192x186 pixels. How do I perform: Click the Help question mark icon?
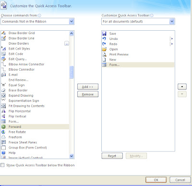pos(3,153)
